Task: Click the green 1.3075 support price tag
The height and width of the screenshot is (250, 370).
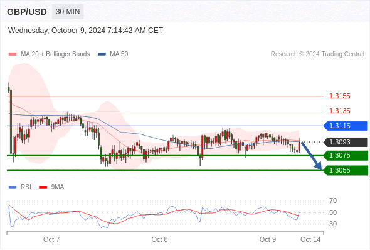Action: [x=346, y=156]
